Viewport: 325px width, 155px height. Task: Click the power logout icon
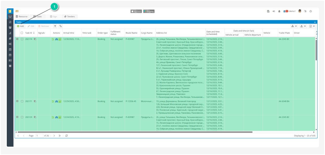(x=311, y=11)
